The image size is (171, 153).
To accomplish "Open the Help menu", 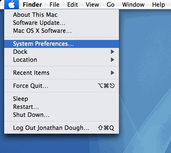I will [158, 5].
